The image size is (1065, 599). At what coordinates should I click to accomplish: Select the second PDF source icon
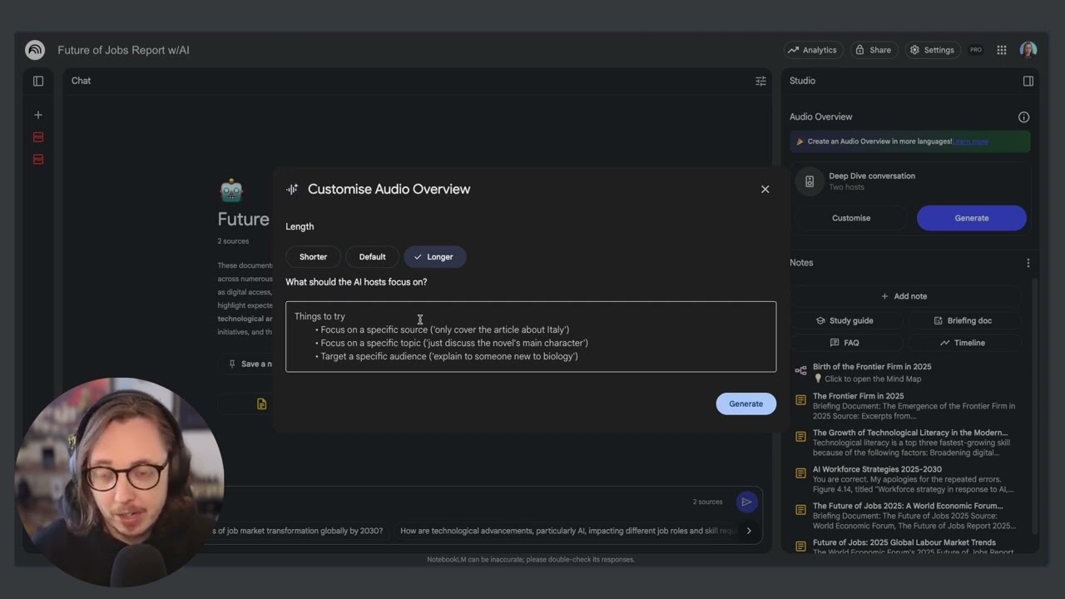(37, 159)
